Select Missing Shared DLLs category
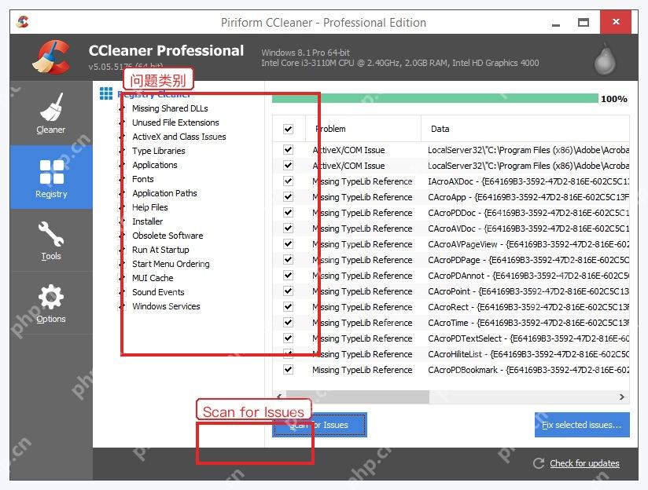Screen dimensions: 648x490 tap(170, 108)
